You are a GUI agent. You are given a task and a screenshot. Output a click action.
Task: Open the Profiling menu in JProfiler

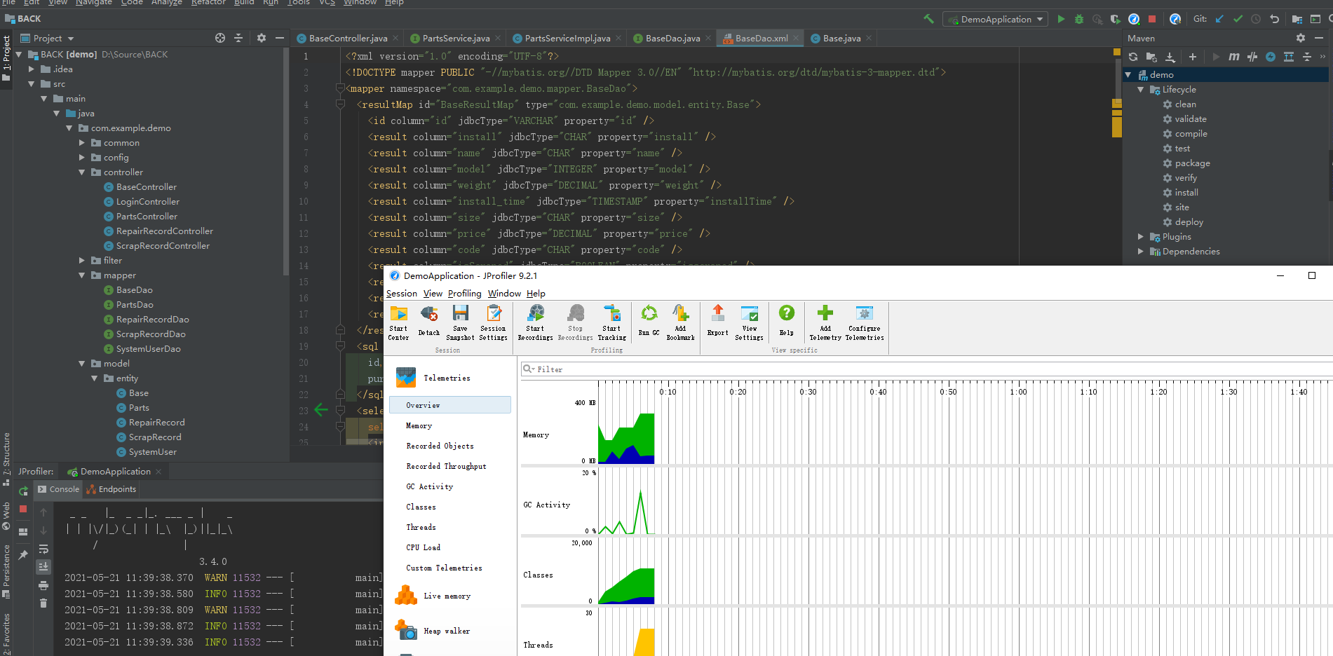pos(464,294)
